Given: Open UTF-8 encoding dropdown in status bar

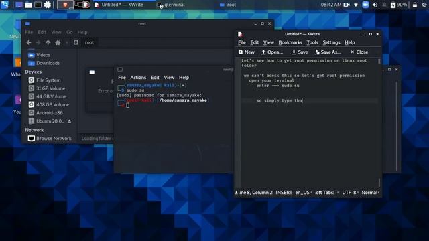Looking at the screenshot, I should coord(350,193).
